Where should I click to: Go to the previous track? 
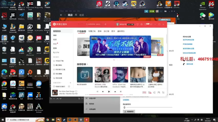click(103, 92)
